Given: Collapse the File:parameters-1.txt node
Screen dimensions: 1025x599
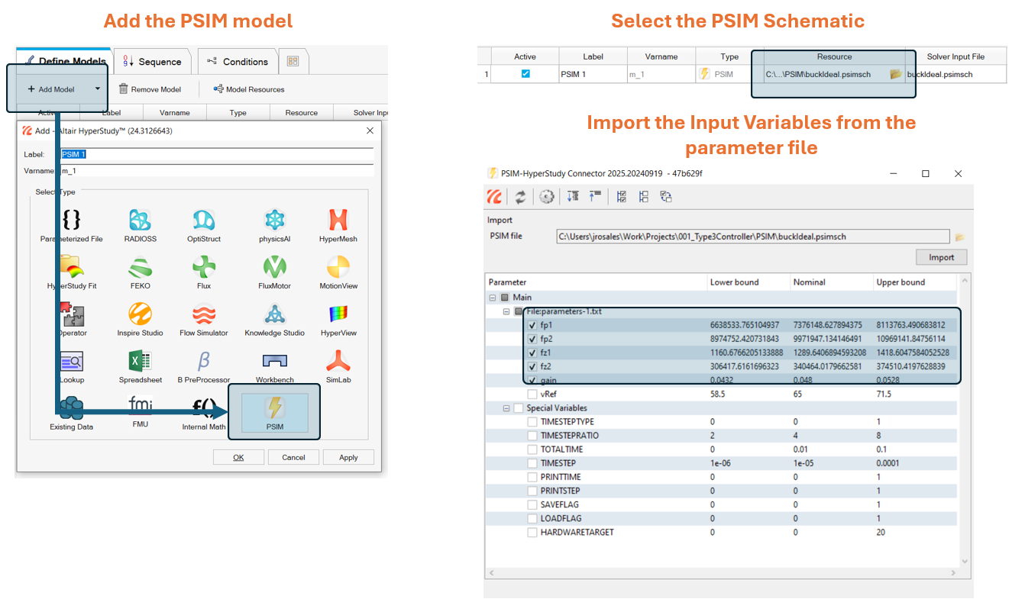Looking at the screenshot, I should click(x=506, y=311).
